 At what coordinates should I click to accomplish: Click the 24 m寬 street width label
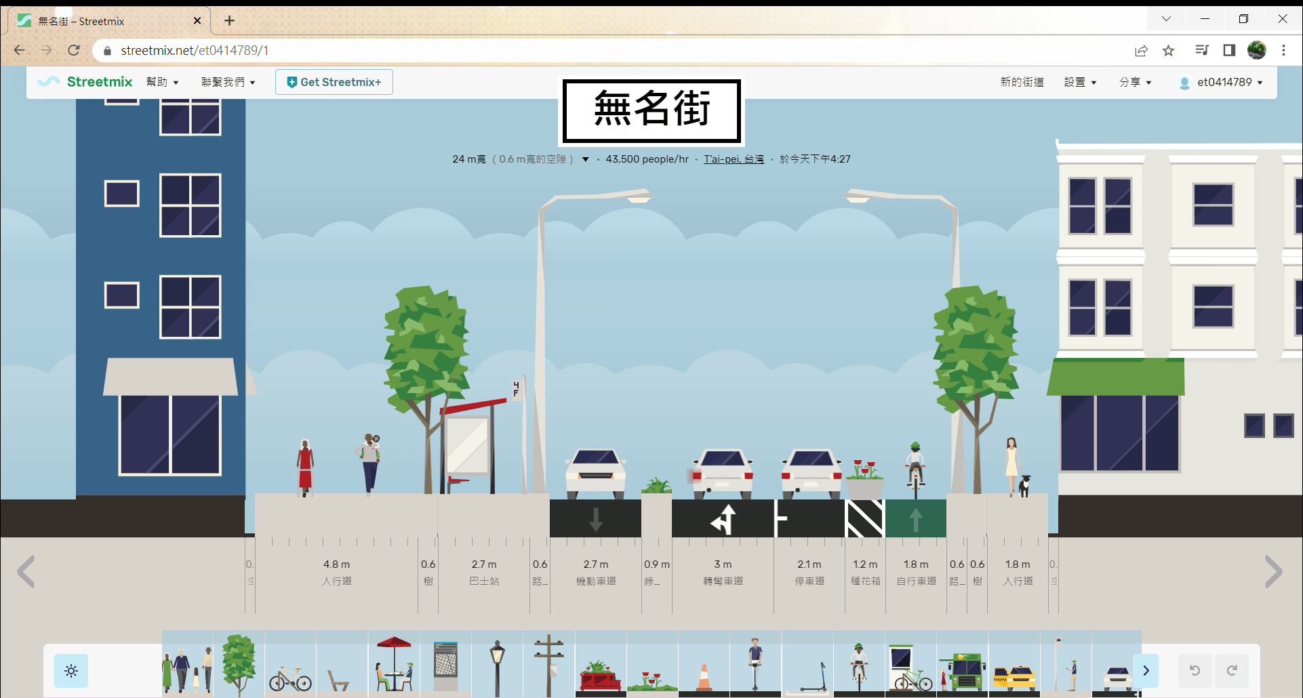469,159
